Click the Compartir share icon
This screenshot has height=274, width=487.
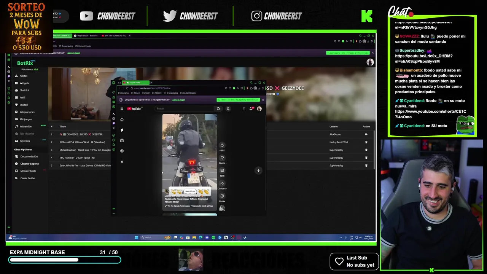tap(222, 183)
